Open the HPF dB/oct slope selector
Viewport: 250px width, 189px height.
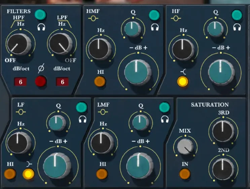click(x=21, y=82)
